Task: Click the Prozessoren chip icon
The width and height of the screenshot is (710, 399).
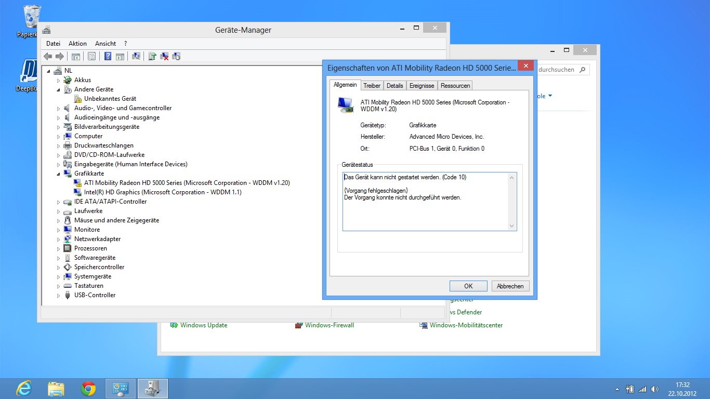Action: [x=68, y=248]
